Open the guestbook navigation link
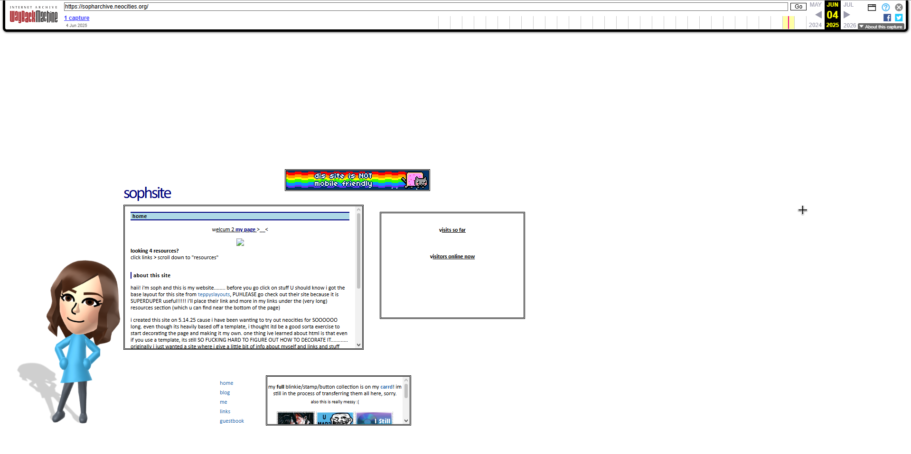 click(232, 421)
